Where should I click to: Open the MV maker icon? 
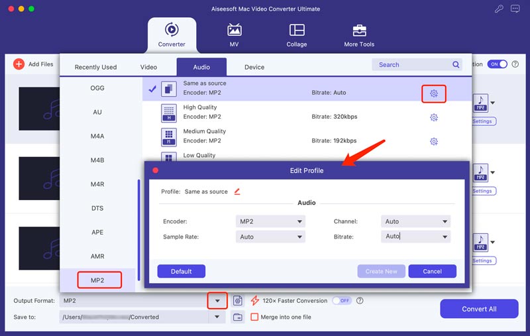234,30
